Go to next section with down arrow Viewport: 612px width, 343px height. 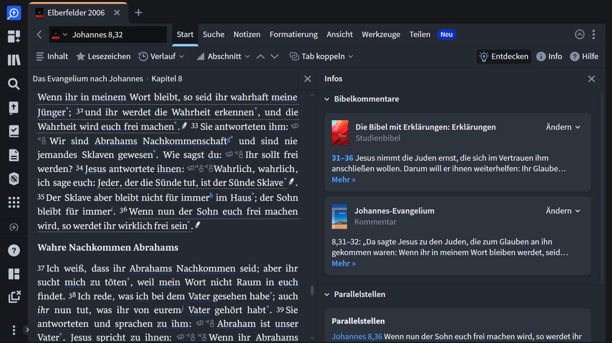tap(275, 57)
